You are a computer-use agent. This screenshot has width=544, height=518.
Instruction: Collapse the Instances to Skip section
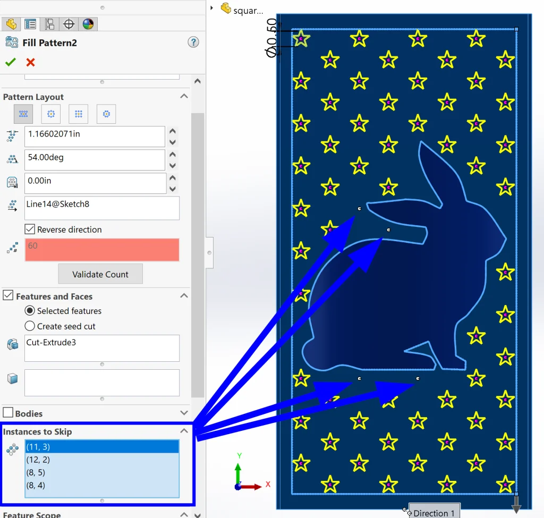point(184,431)
